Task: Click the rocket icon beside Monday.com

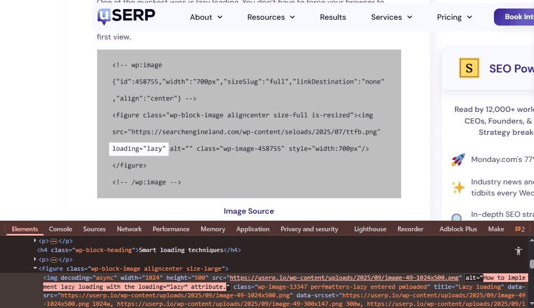Action: tap(458, 160)
